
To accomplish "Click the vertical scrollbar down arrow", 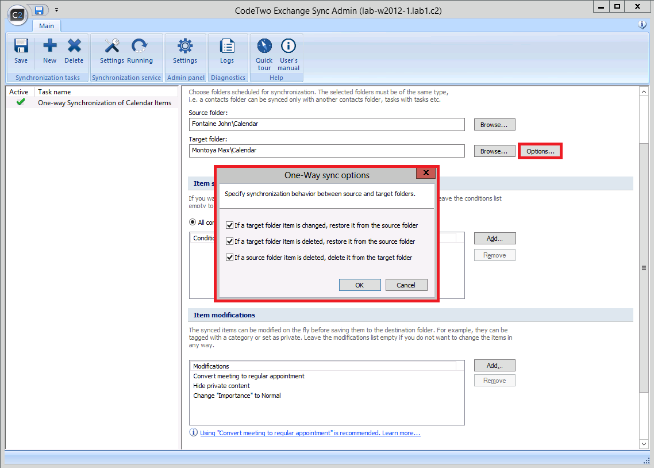I will pos(644,444).
